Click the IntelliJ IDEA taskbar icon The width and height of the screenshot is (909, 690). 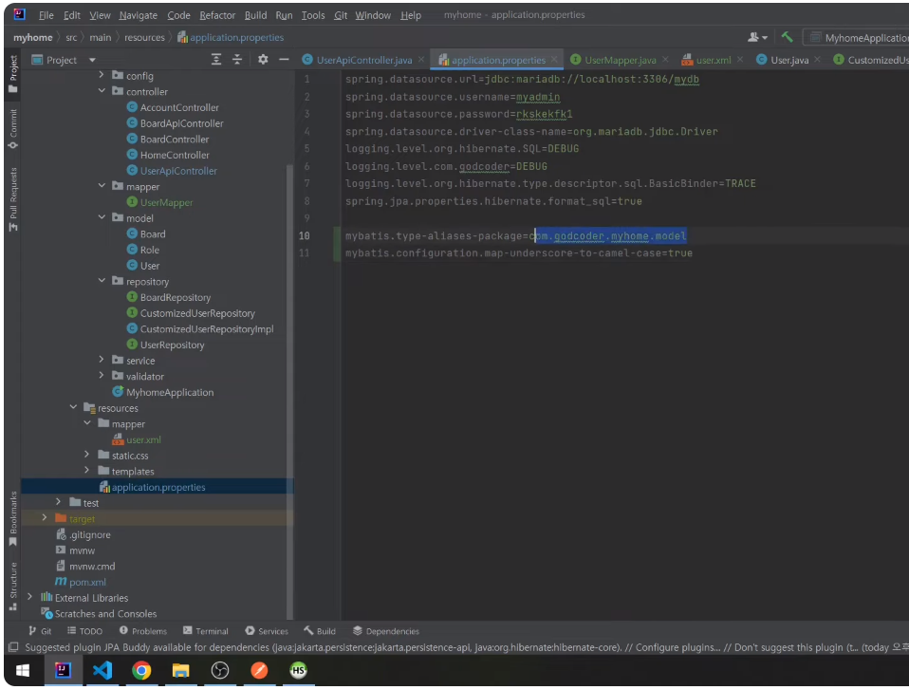64,671
